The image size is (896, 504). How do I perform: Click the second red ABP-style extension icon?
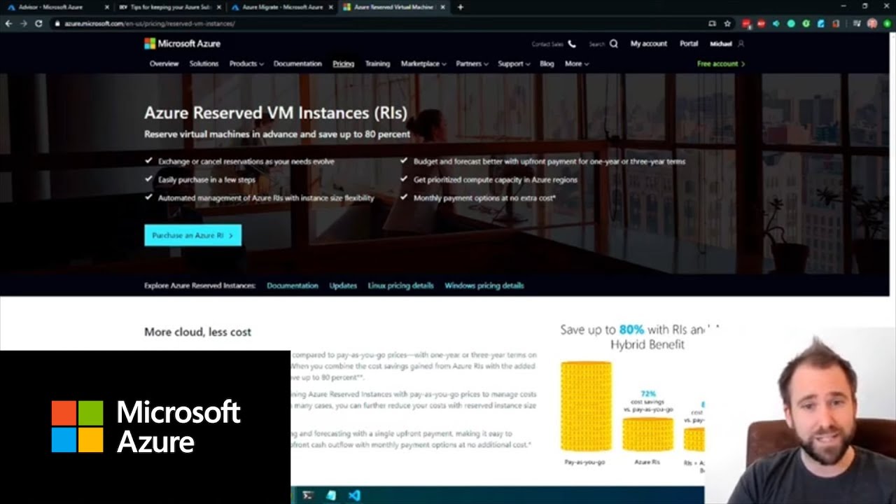point(761,23)
